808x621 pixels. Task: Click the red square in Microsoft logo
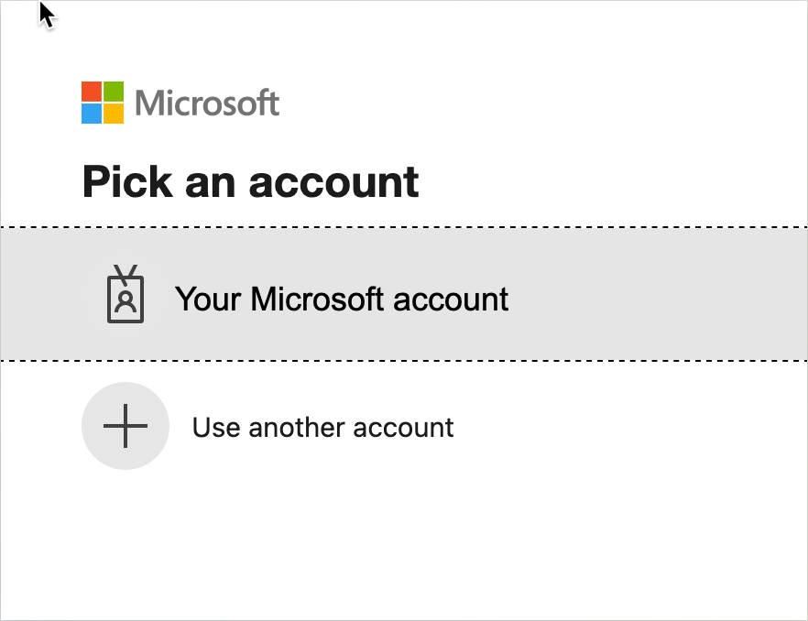(91, 92)
